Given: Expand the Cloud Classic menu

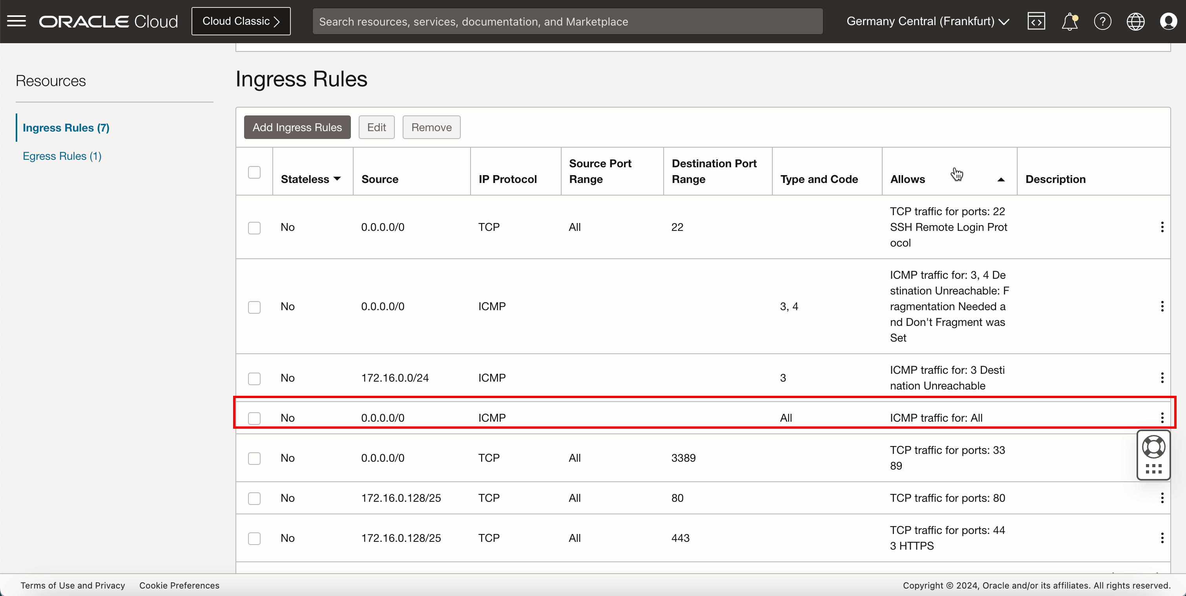Looking at the screenshot, I should pos(241,21).
